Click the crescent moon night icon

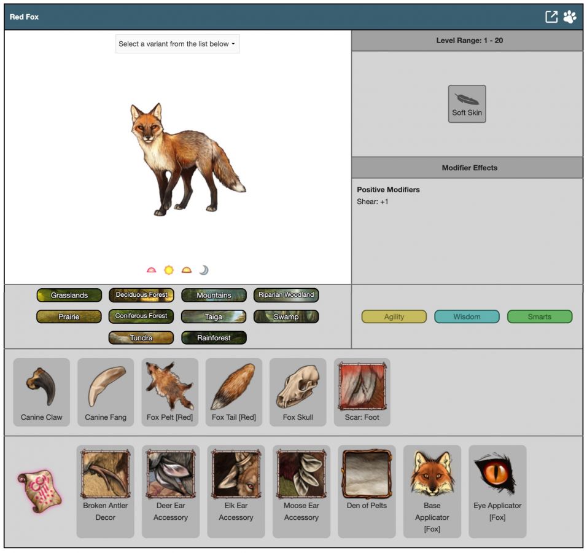tap(203, 270)
